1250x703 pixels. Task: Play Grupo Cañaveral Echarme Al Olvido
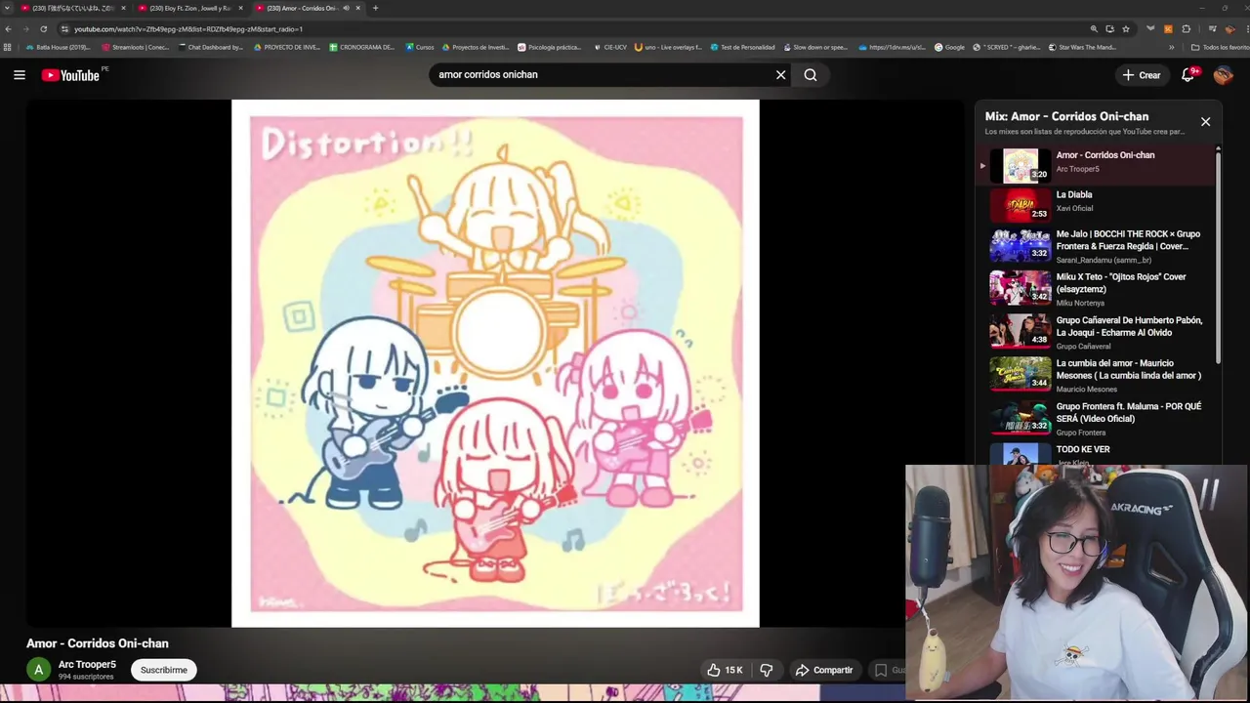point(1098,333)
